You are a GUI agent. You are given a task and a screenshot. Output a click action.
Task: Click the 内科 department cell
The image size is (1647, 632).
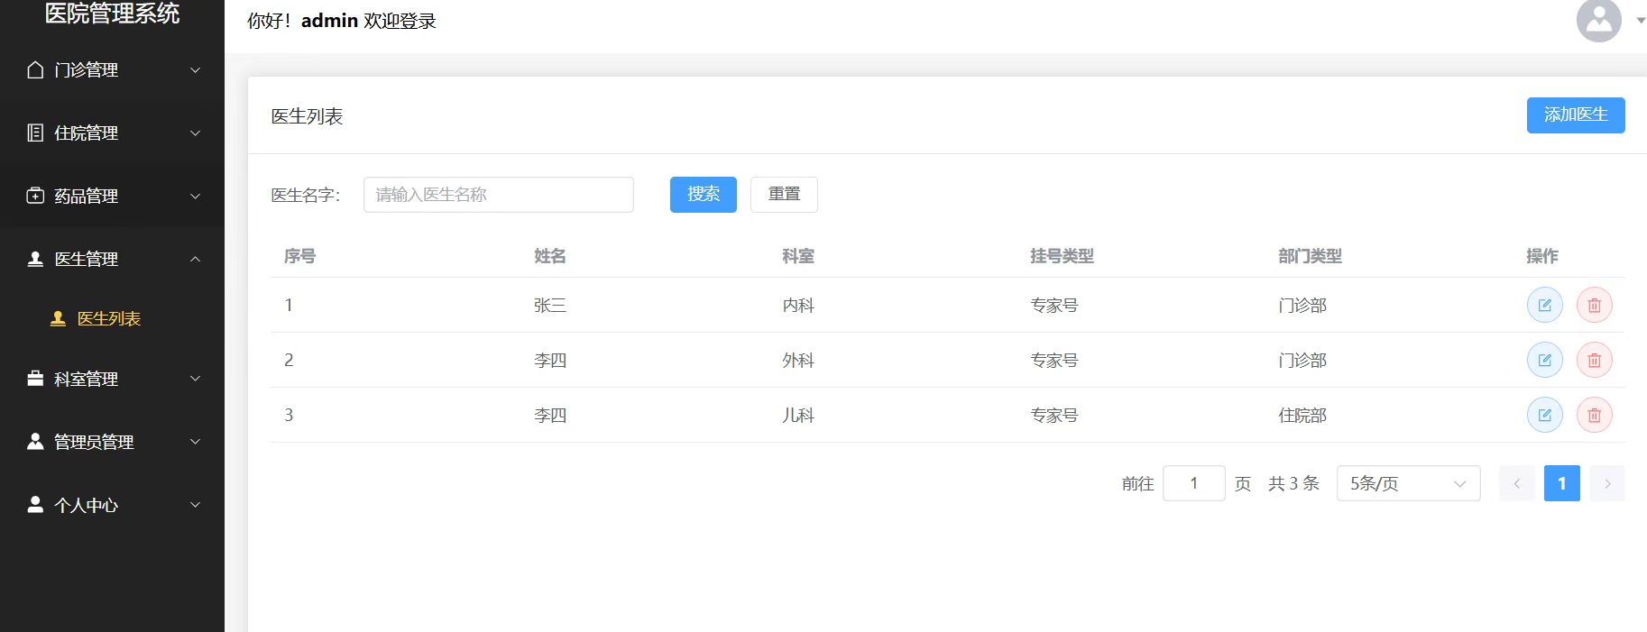coord(797,305)
